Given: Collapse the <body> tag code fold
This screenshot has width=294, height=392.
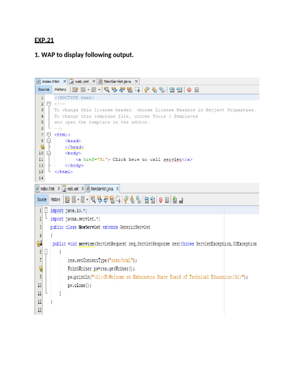Looking at the screenshot, I should click(49, 153).
